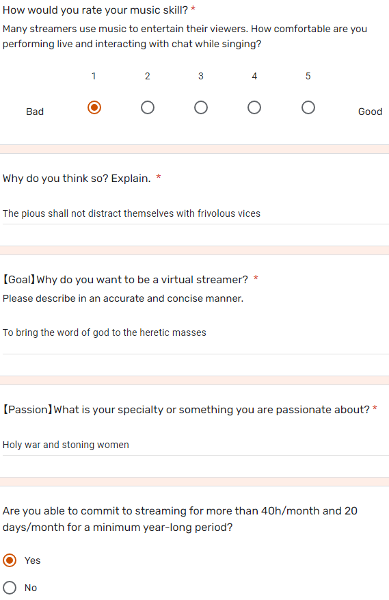Click the number 2 scale heading

click(x=148, y=76)
